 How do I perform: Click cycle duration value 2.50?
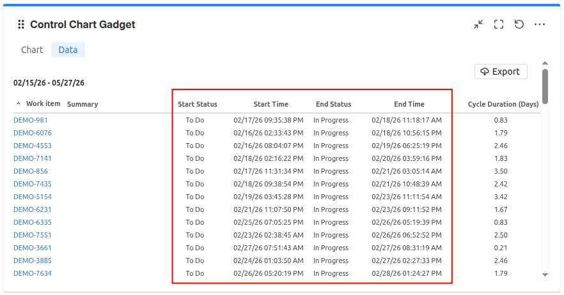[501, 235]
